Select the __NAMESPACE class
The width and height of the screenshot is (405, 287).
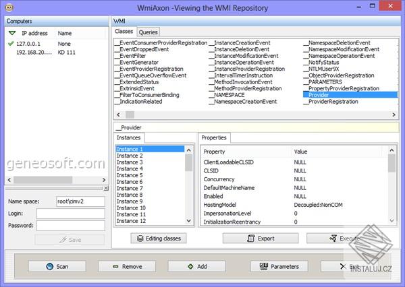coord(227,95)
